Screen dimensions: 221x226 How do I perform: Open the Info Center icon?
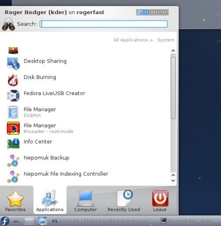[x=13, y=143]
